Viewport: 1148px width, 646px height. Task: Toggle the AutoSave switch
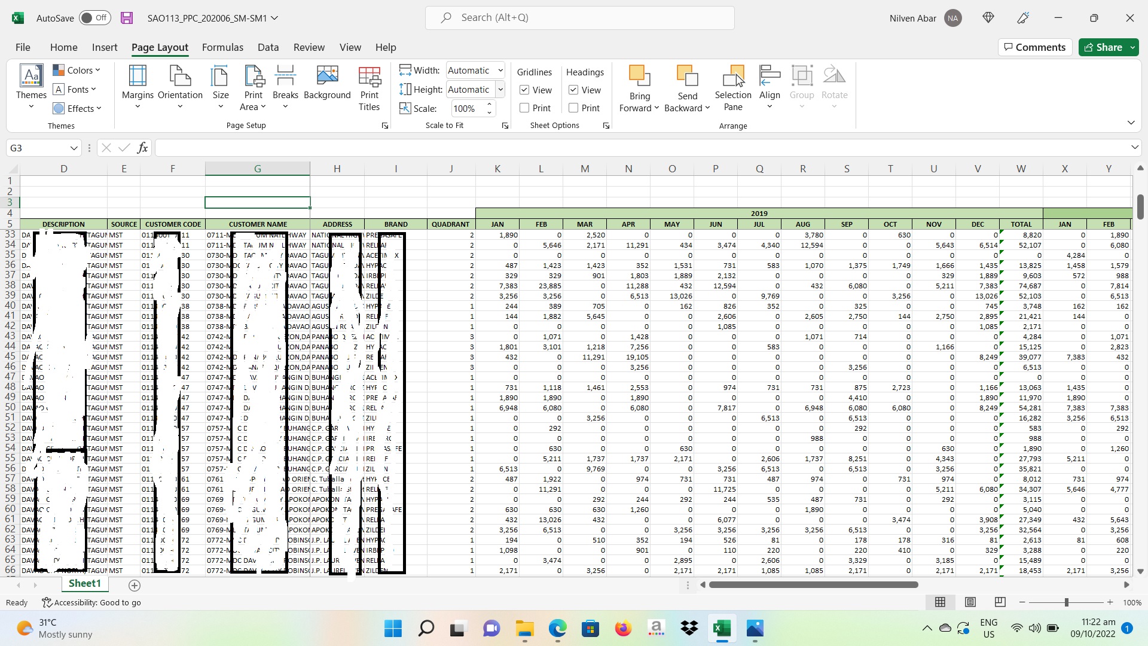(95, 18)
